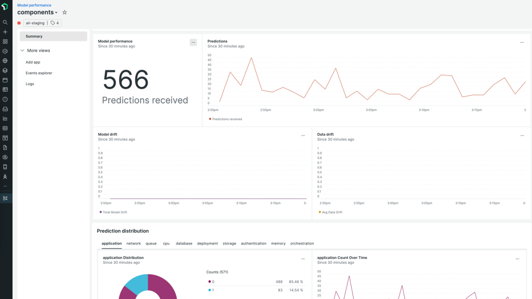Viewport: 532px width, 299px height.
Task: Click the New Relic logo icon
Action: (5, 7)
